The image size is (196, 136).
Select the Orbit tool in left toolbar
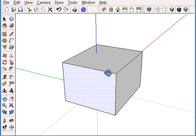point(5,99)
